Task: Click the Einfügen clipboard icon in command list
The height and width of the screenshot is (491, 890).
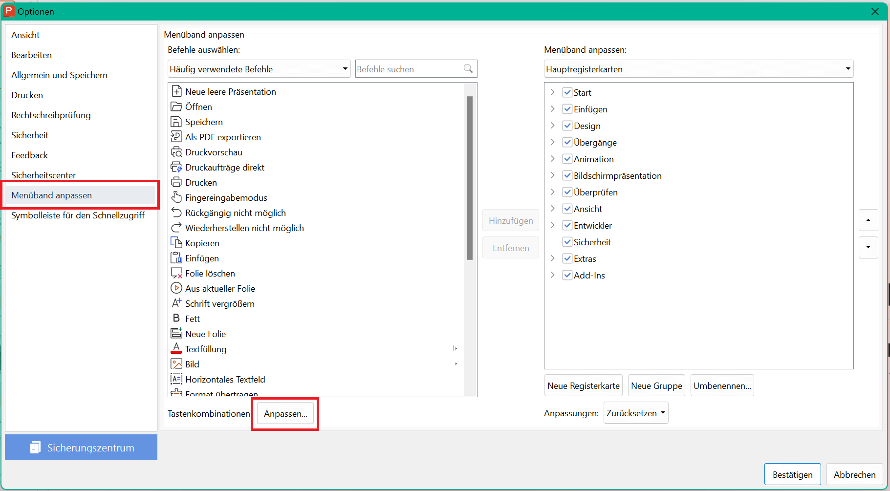Action: click(x=176, y=258)
